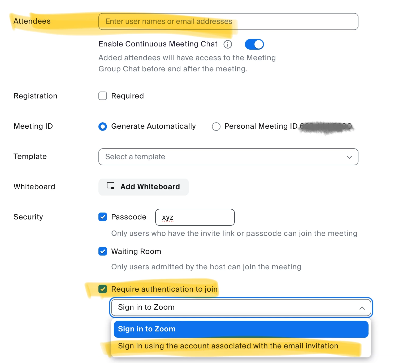Click the Personal Meeting ID label
The image size is (420, 363).
click(x=261, y=126)
